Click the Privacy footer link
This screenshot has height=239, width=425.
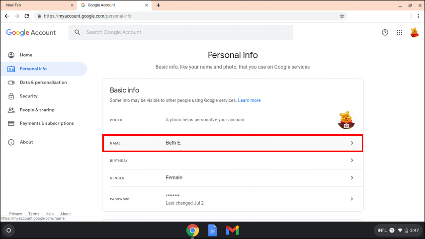16,214
